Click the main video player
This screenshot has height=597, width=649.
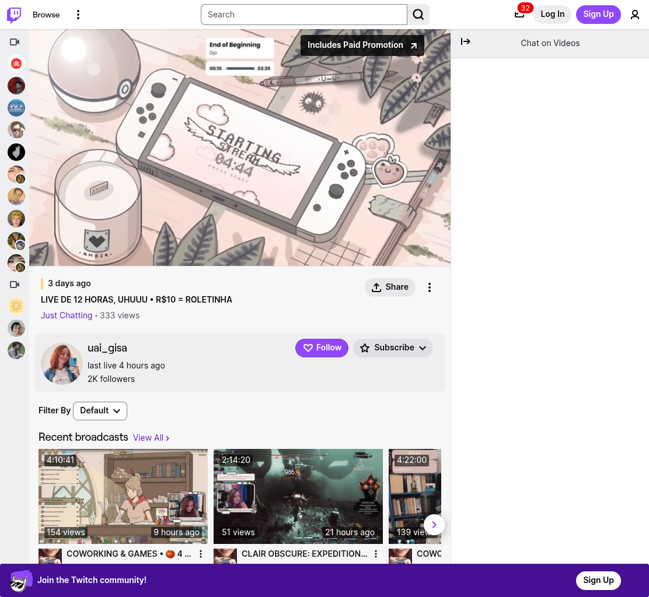tap(240, 148)
